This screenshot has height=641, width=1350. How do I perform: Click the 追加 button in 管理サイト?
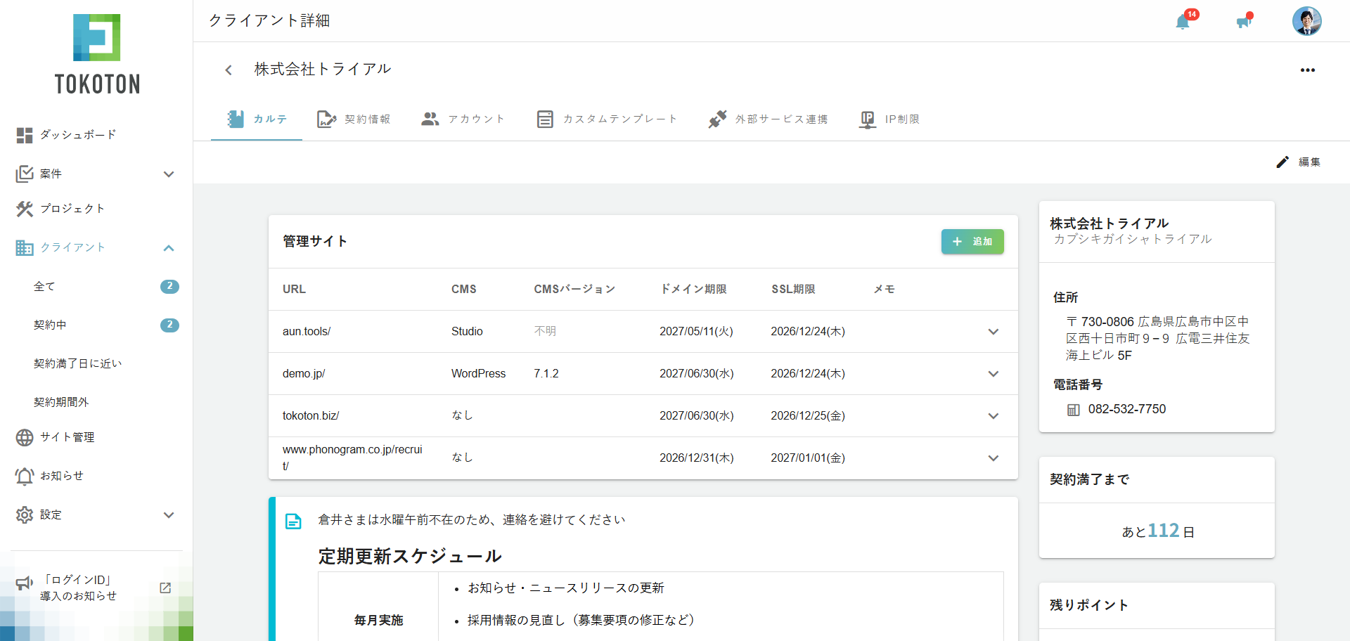click(x=972, y=242)
